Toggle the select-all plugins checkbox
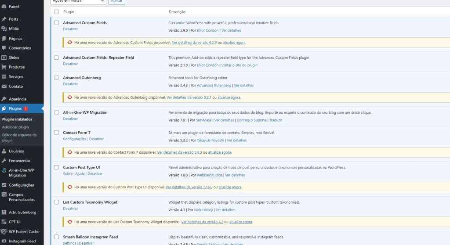Image resolution: width=450 pixels, height=245 pixels. [56, 12]
